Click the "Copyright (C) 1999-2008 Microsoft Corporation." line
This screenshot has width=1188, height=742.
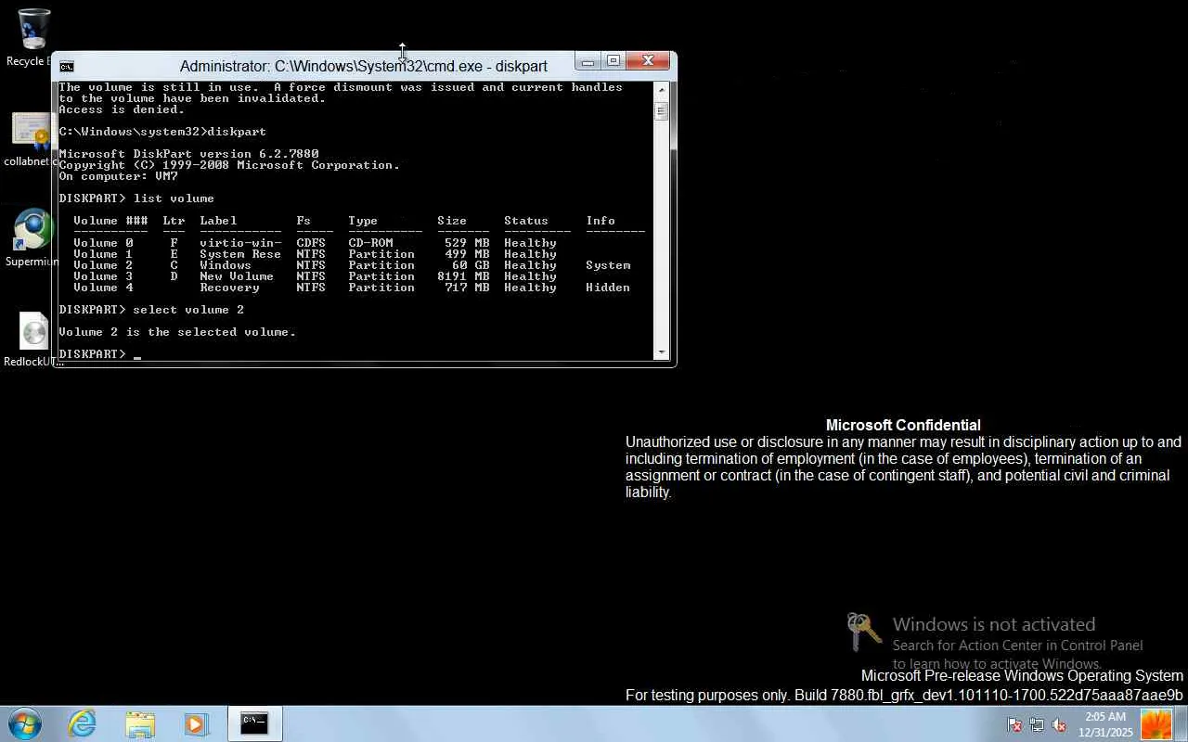pos(229,165)
